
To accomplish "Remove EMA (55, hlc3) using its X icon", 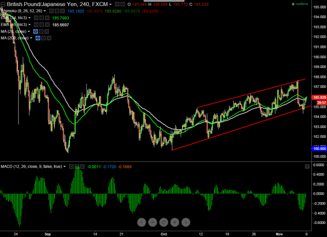I will pos(47,25).
